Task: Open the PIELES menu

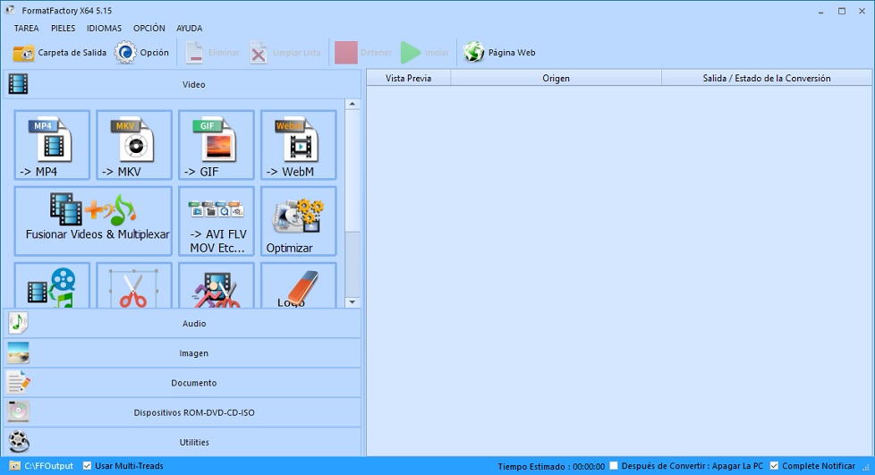Action: coord(63,28)
